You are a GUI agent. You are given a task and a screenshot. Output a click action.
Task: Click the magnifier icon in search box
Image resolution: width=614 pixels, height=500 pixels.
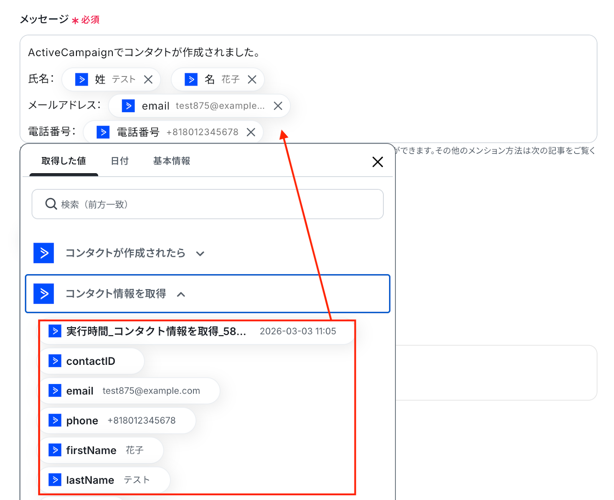51,204
